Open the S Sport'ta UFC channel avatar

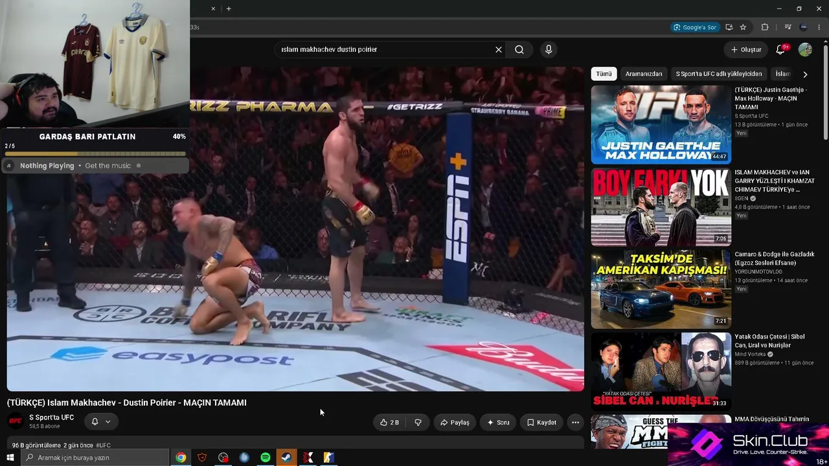16,421
